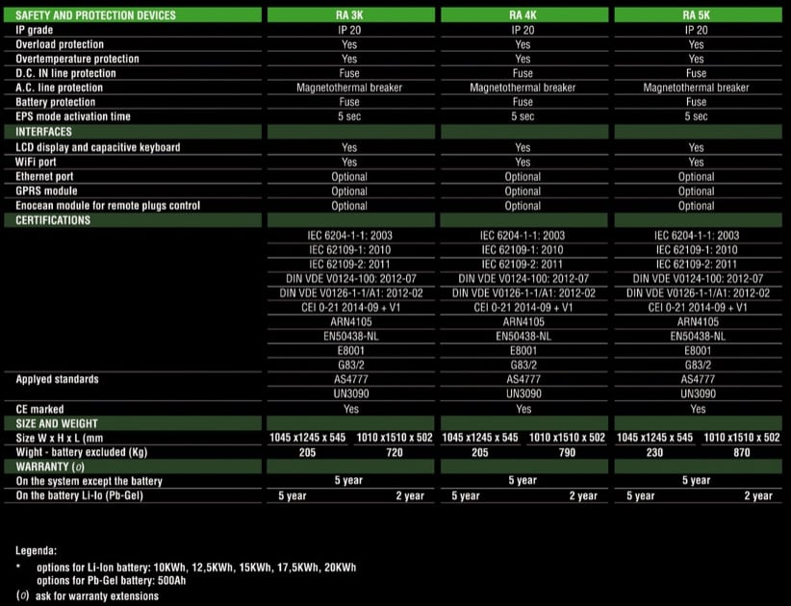
Task: Click IEC 6204-1-1: 2003 under RA 3K
Action: click(349, 236)
